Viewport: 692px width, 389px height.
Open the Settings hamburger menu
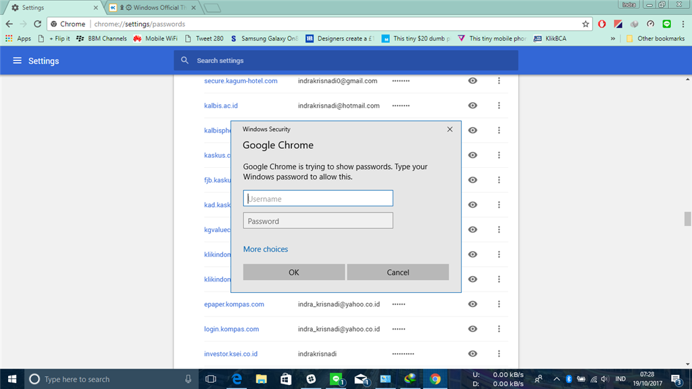(x=17, y=61)
